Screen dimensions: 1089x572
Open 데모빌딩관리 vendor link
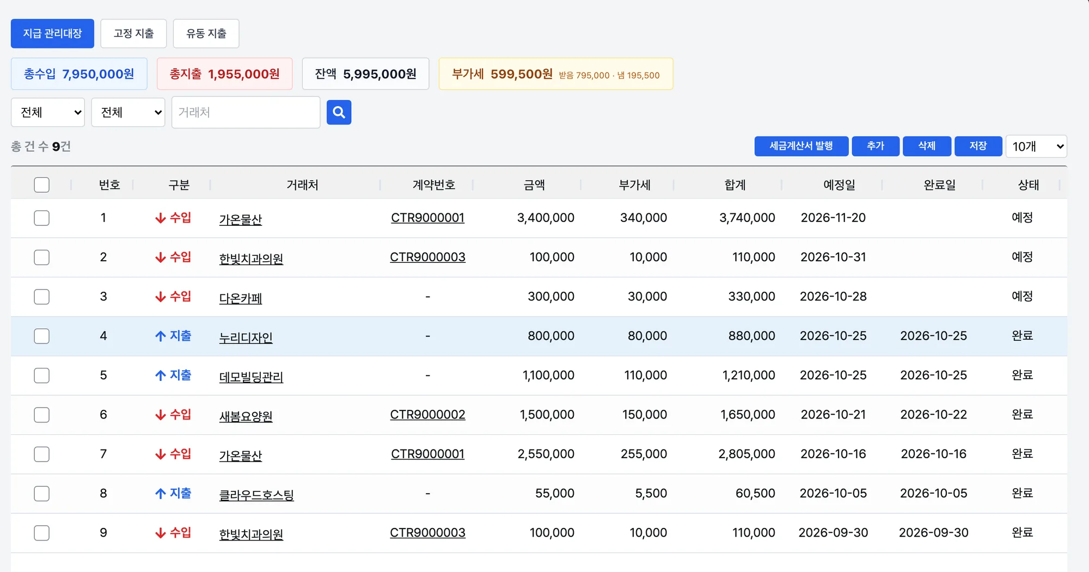[251, 377]
